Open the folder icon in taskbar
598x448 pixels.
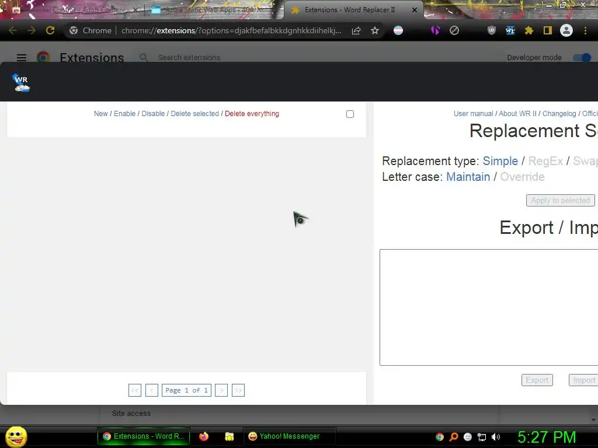click(229, 436)
